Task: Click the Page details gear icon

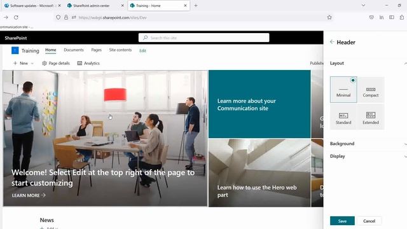Action: pyautogui.click(x=44, y=63)
